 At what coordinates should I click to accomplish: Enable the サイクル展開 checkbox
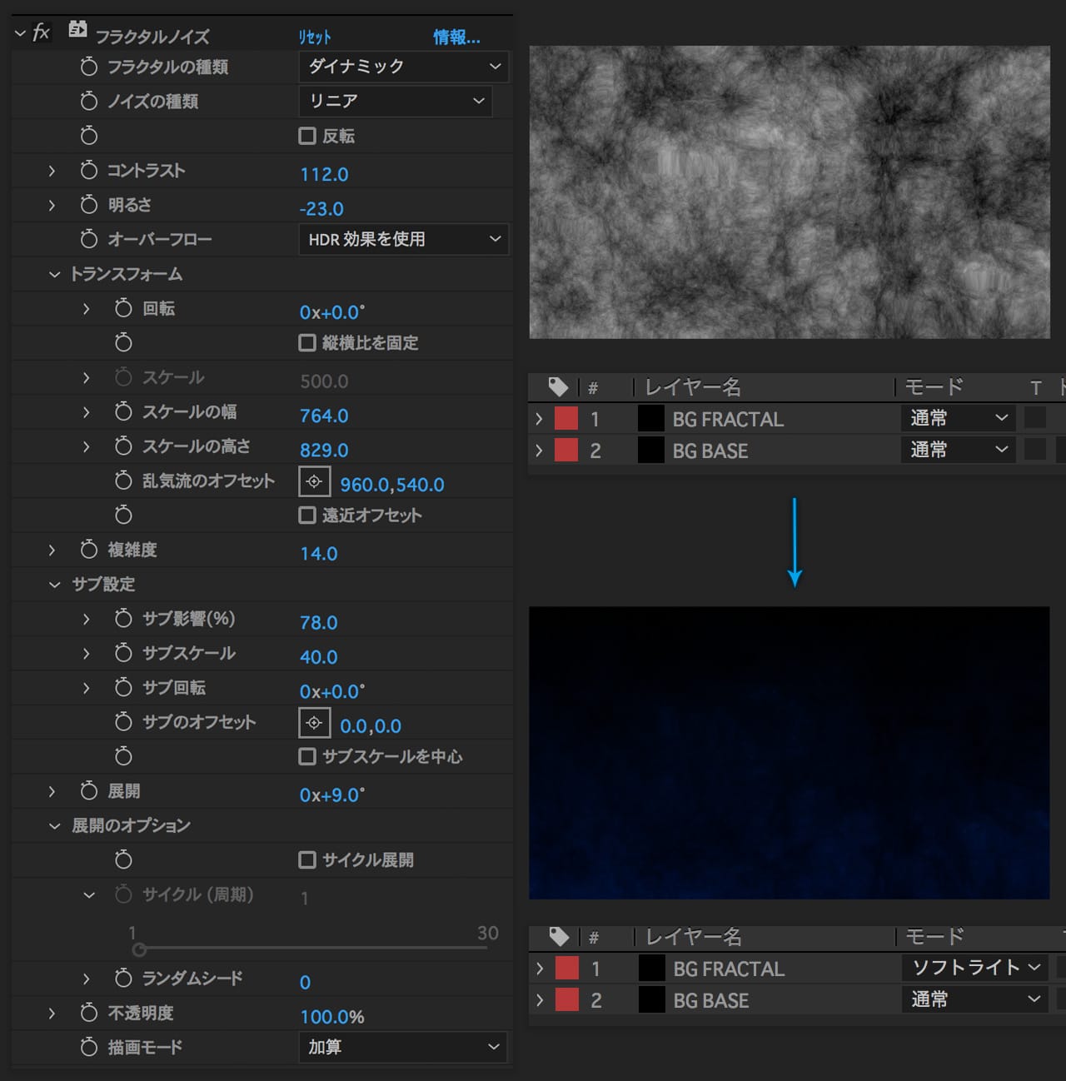(x=307, y=859)
